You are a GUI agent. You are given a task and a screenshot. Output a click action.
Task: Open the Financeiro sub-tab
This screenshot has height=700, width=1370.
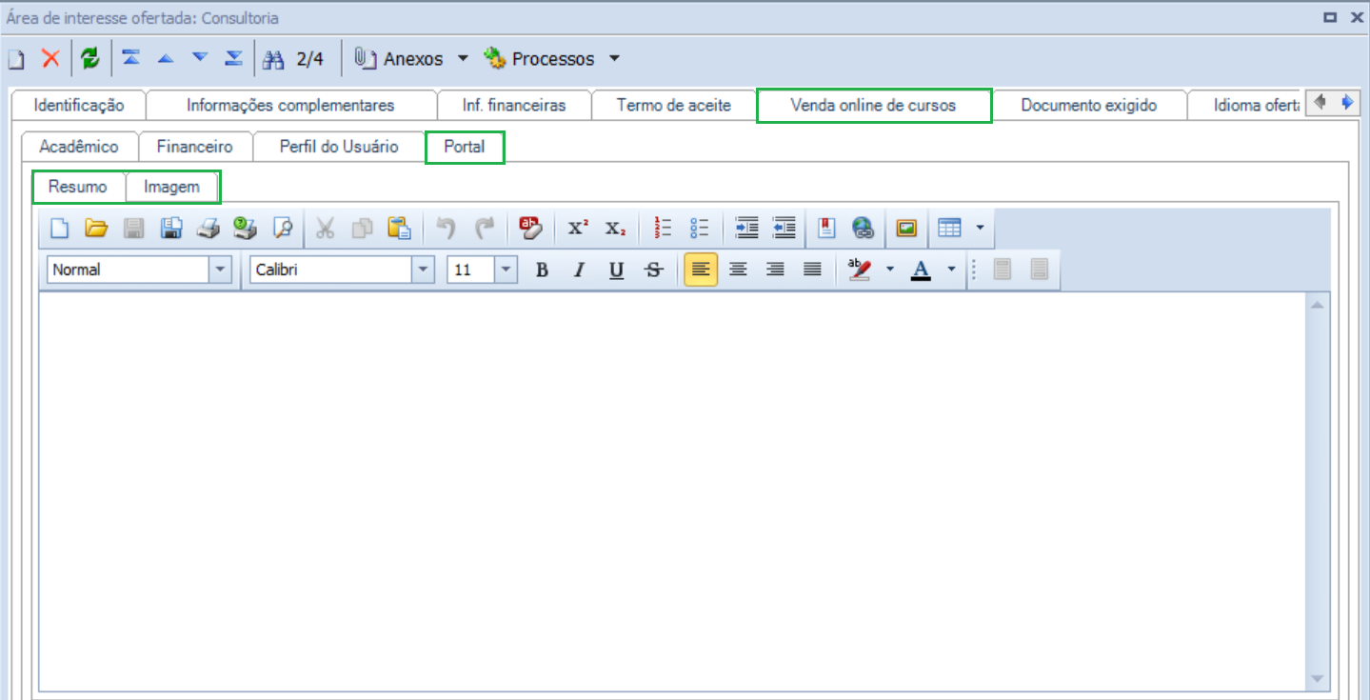point(195,148)
